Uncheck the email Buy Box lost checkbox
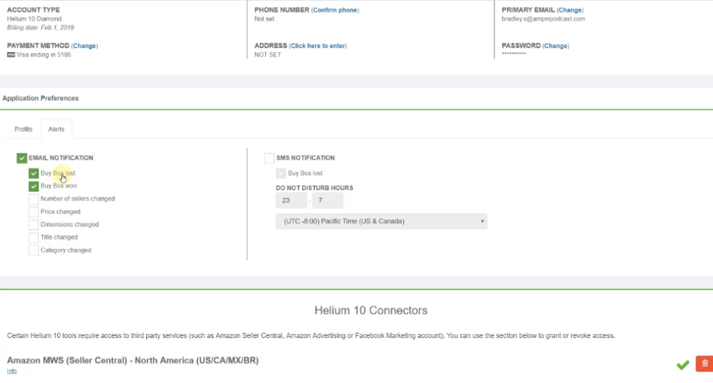 (x=34, y=174)
